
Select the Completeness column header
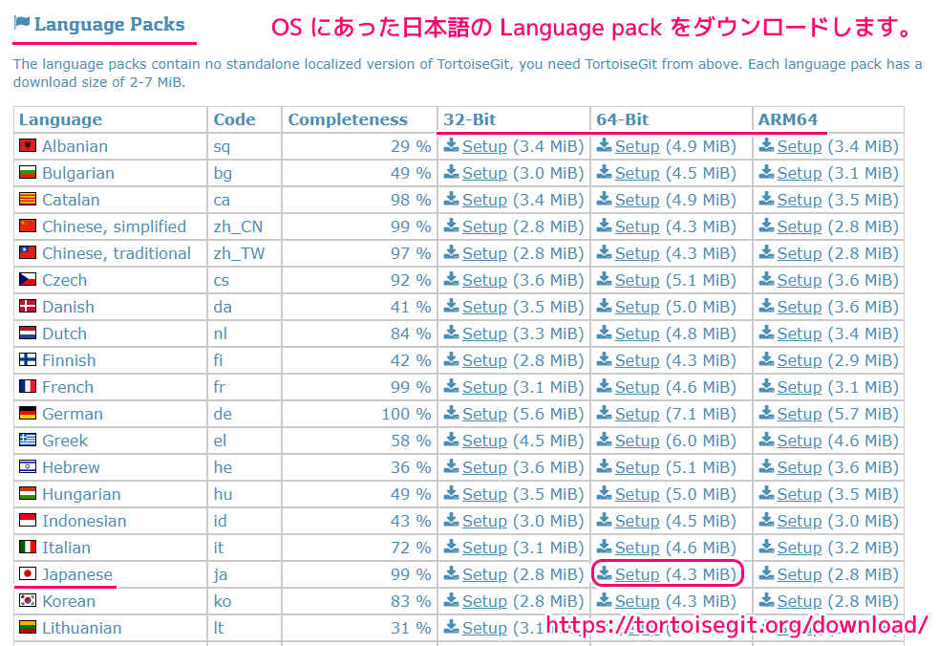click(x=348, y=119)
